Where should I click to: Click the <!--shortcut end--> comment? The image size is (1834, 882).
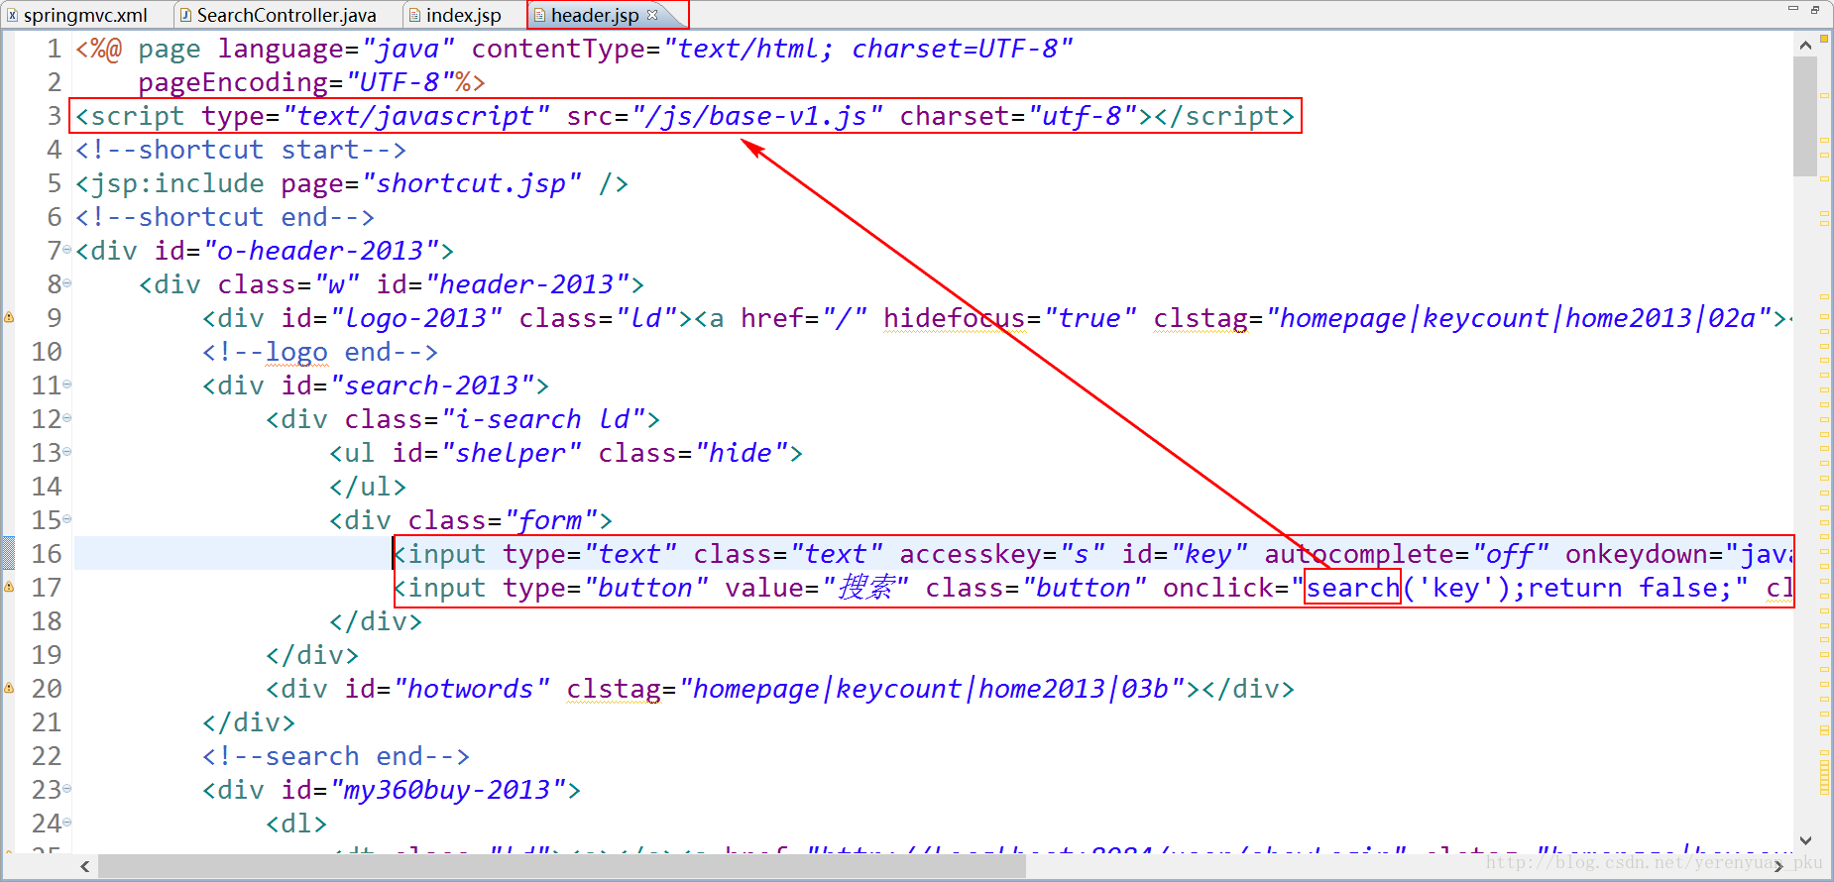[225, 217]
